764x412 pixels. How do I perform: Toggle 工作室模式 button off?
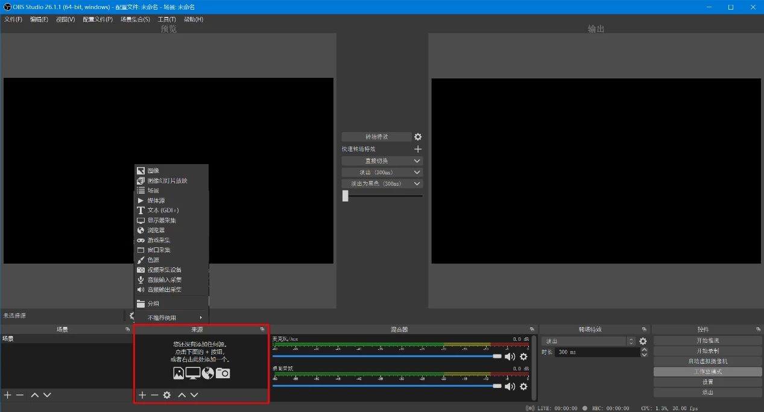tap(707, 372)
